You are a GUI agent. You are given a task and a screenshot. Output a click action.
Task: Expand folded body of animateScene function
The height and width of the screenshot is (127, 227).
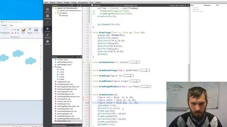click(135, 62)
